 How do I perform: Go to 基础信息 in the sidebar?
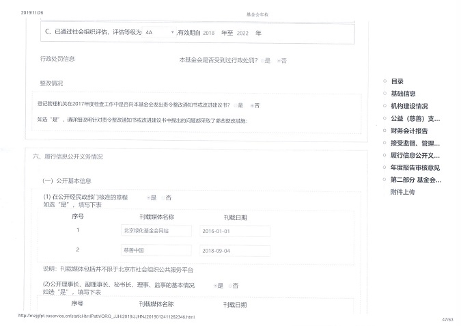pos(403,94)
